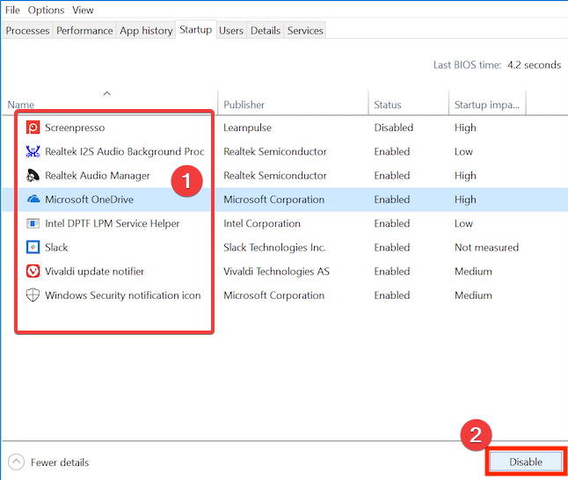Sort by the Status column header
Viewport: 568px width, 480px height.
pyautogui.click(x=388, y=105)
